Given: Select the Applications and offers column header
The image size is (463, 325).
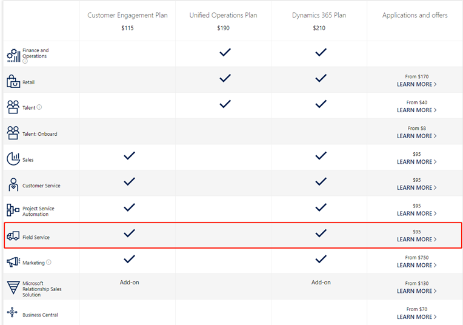Looking at the screenshot, I should coord(415,15).
